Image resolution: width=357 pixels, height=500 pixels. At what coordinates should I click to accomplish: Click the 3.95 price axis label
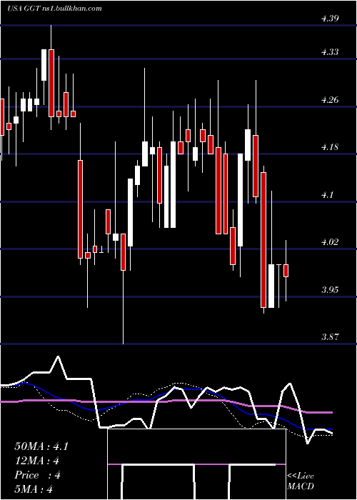[x=330, y=290]
